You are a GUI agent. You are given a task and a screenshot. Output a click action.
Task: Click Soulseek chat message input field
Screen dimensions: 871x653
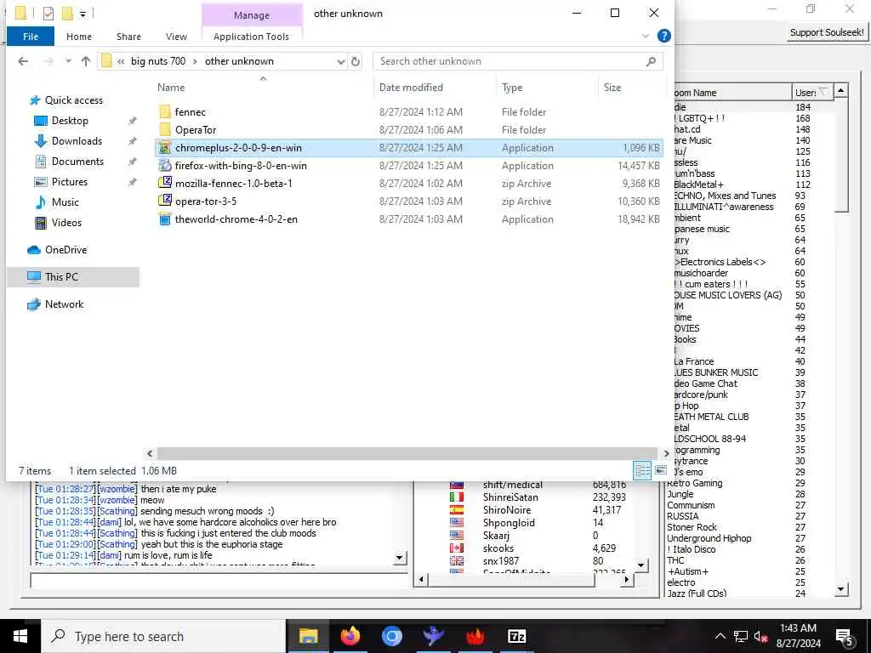219,580
